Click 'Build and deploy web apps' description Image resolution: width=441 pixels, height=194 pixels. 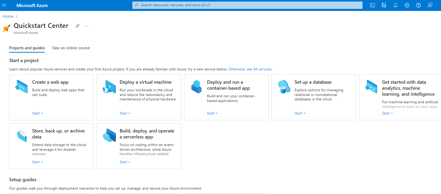[x=58, y=93]
